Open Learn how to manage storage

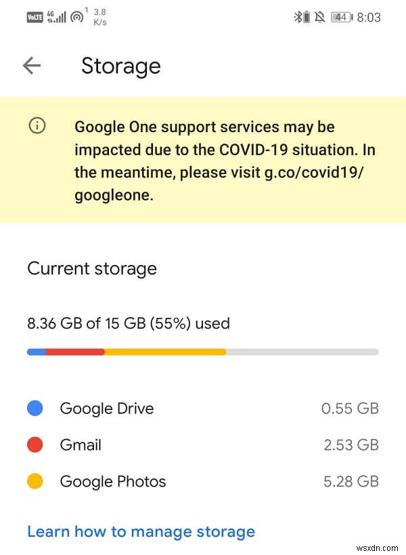coord(141,531)
